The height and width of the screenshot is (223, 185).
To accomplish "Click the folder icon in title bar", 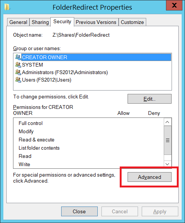I will click(7, 7).
